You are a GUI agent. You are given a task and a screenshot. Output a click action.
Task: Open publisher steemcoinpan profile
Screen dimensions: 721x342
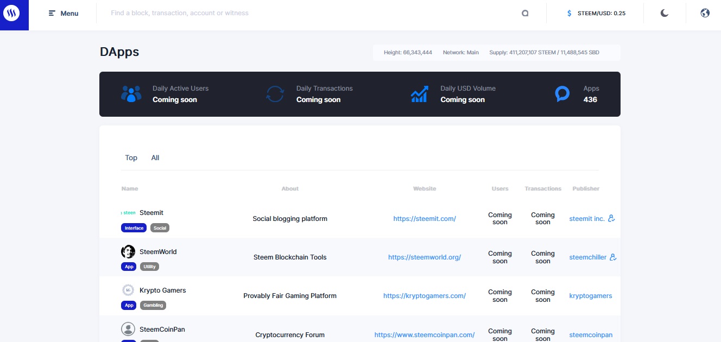[591, 335]
